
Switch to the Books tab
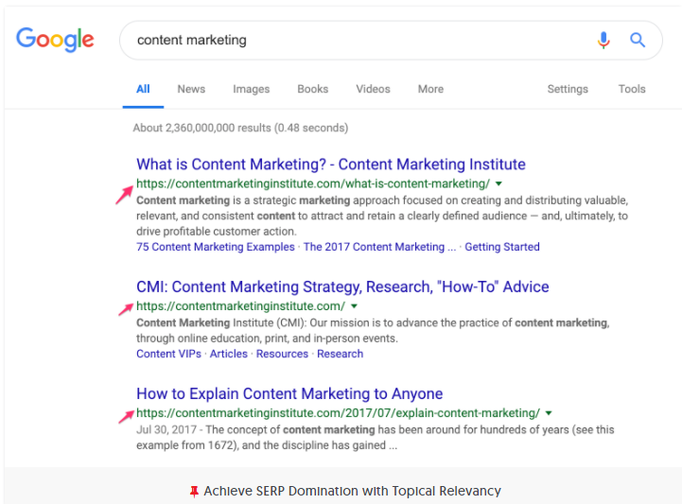coord(313,89)
